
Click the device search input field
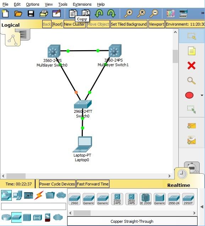[x=33, y=206]
